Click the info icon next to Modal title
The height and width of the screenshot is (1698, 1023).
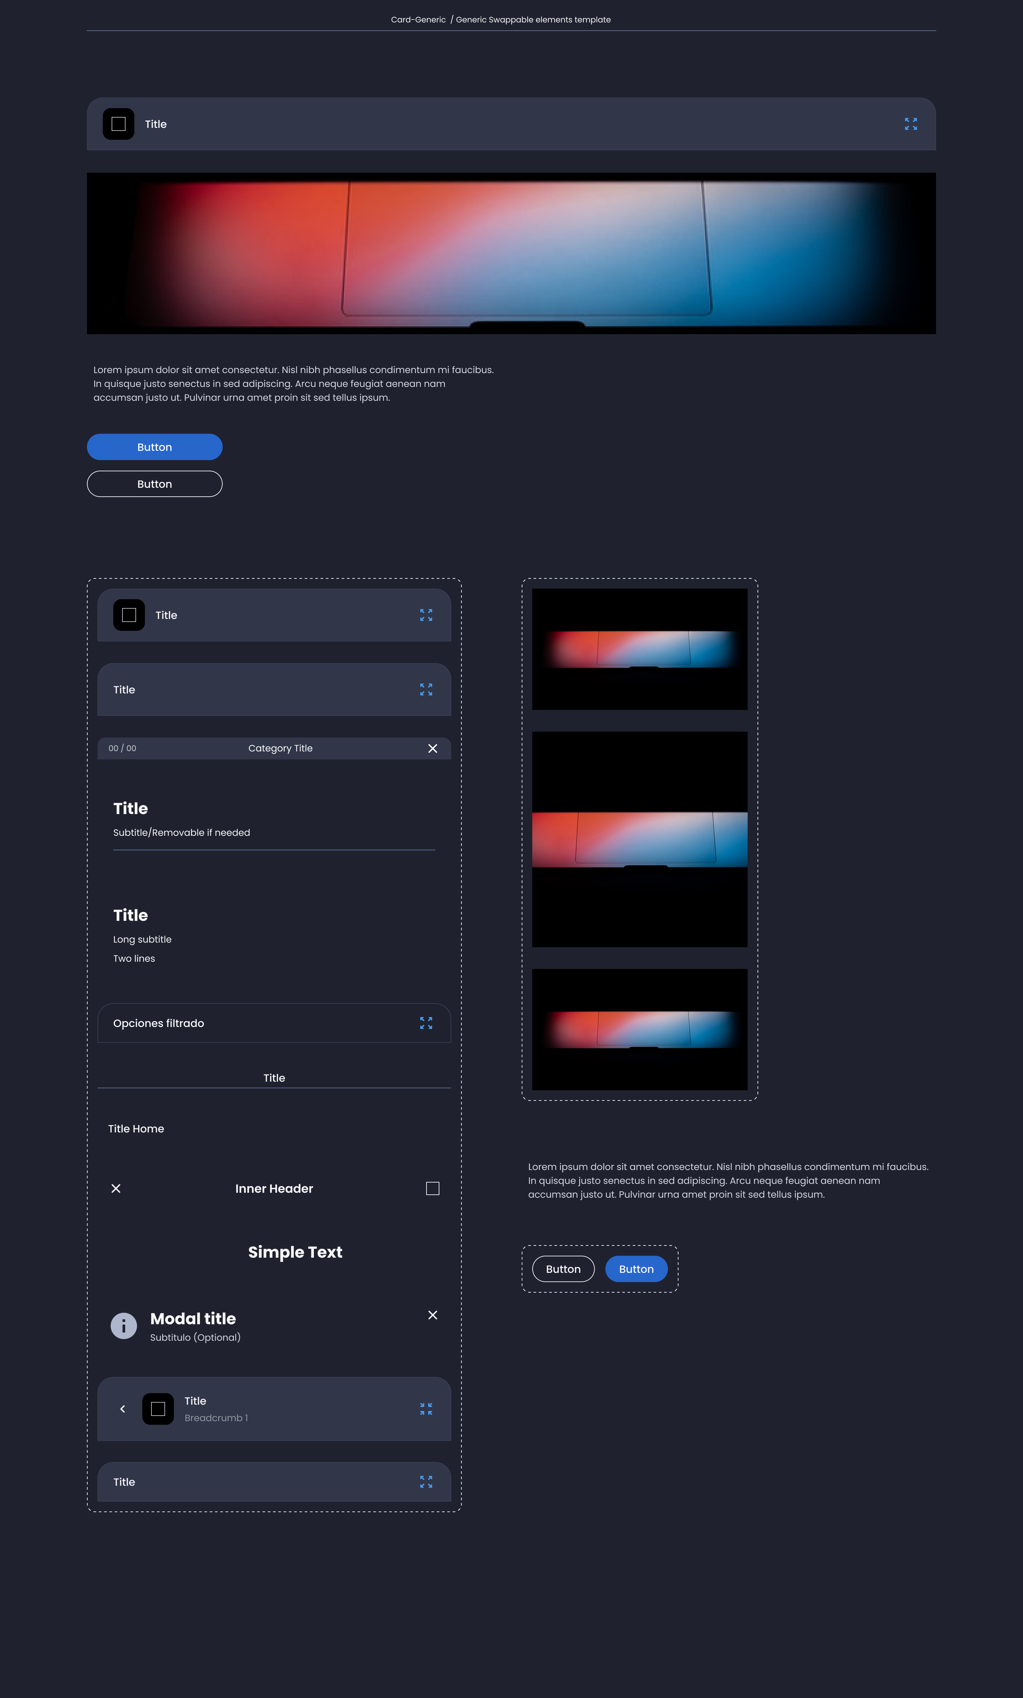click(x=124, y=1326)
